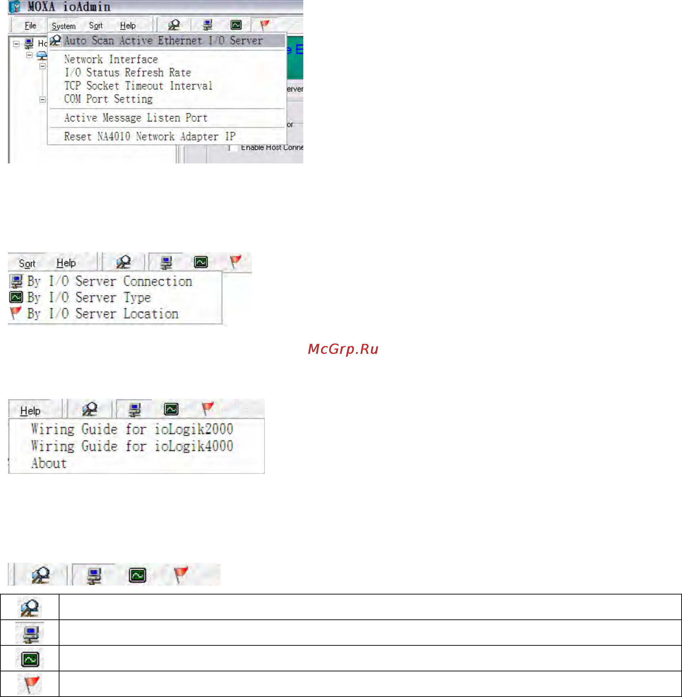This screenshot has width=682, height=697.
Task: Open the Sort menu in the top ioAdmin window
Action: pos(96,25)
